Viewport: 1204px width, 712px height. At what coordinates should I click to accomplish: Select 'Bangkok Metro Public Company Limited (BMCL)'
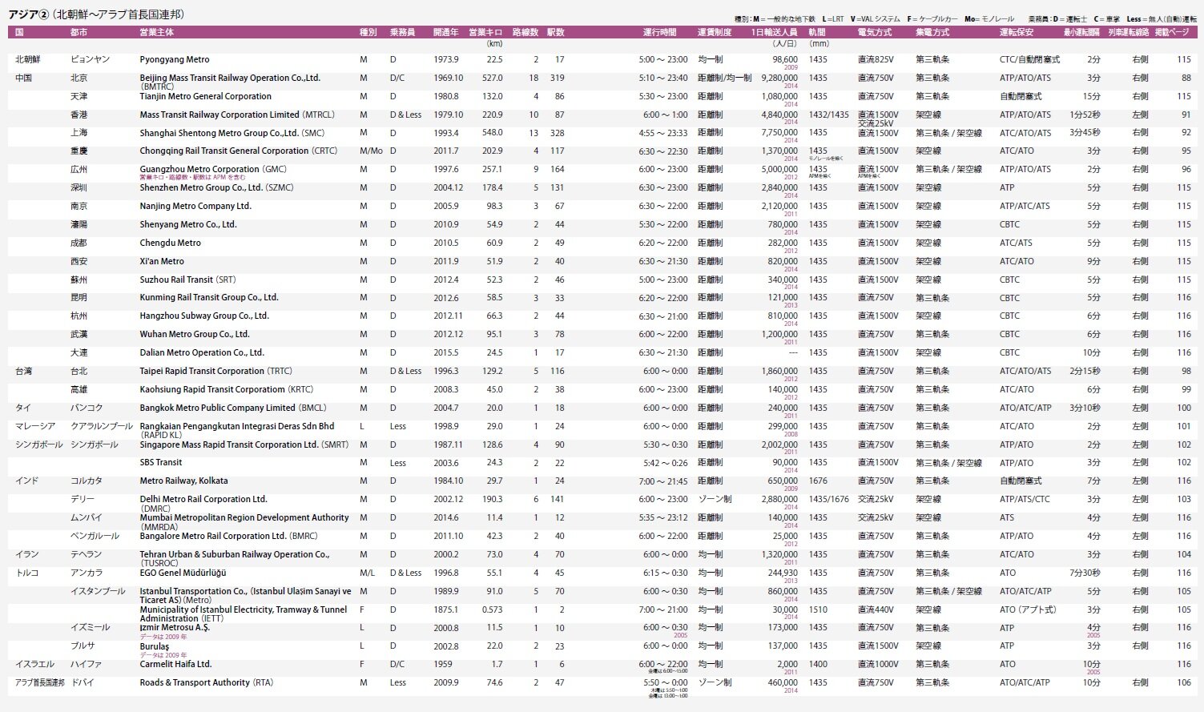pos(233,408)
